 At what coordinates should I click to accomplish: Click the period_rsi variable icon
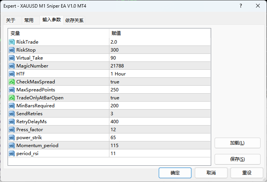point(12,153)
